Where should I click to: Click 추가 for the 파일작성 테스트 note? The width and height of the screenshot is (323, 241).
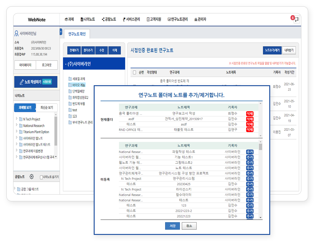(x=249, y=152)
